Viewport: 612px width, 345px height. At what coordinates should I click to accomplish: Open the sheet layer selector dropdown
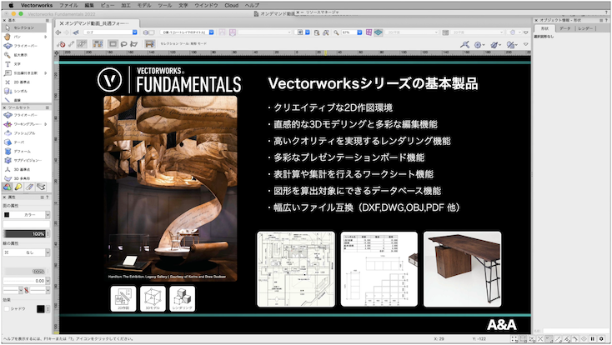point(187,32)
